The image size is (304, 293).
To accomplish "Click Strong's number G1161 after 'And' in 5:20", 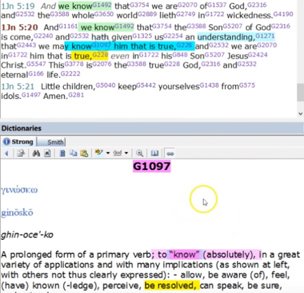I will click(68, 27).
